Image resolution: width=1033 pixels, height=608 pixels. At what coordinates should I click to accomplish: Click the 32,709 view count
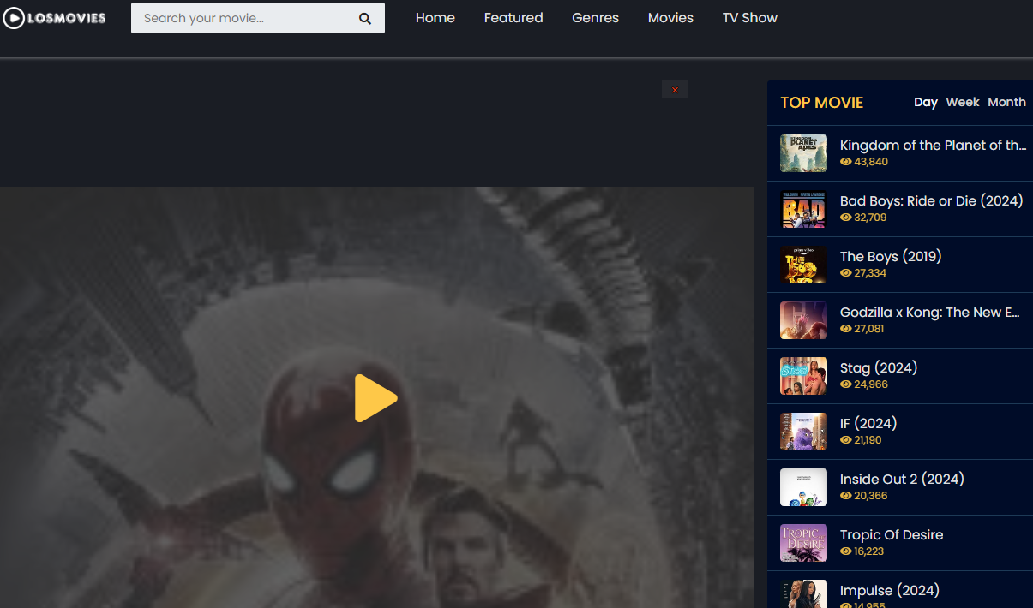point(870,218)
